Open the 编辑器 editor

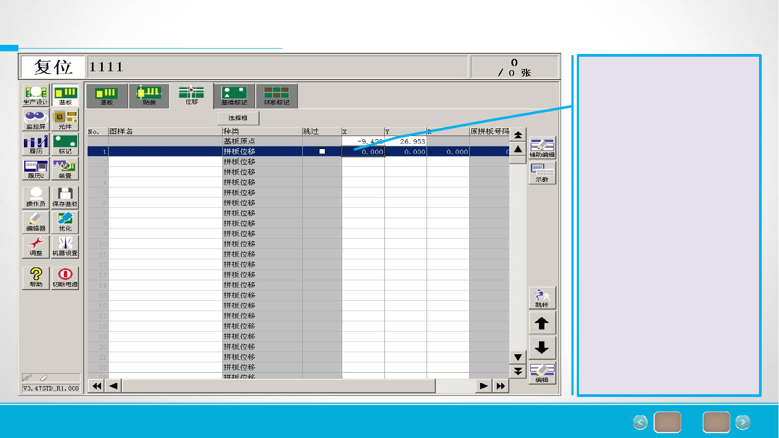click(36, 222)
